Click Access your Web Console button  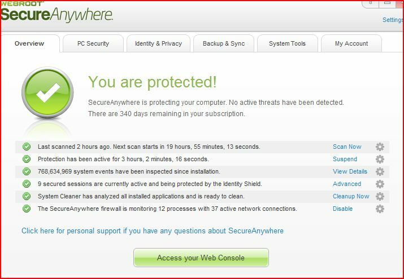tap(201, 258)
